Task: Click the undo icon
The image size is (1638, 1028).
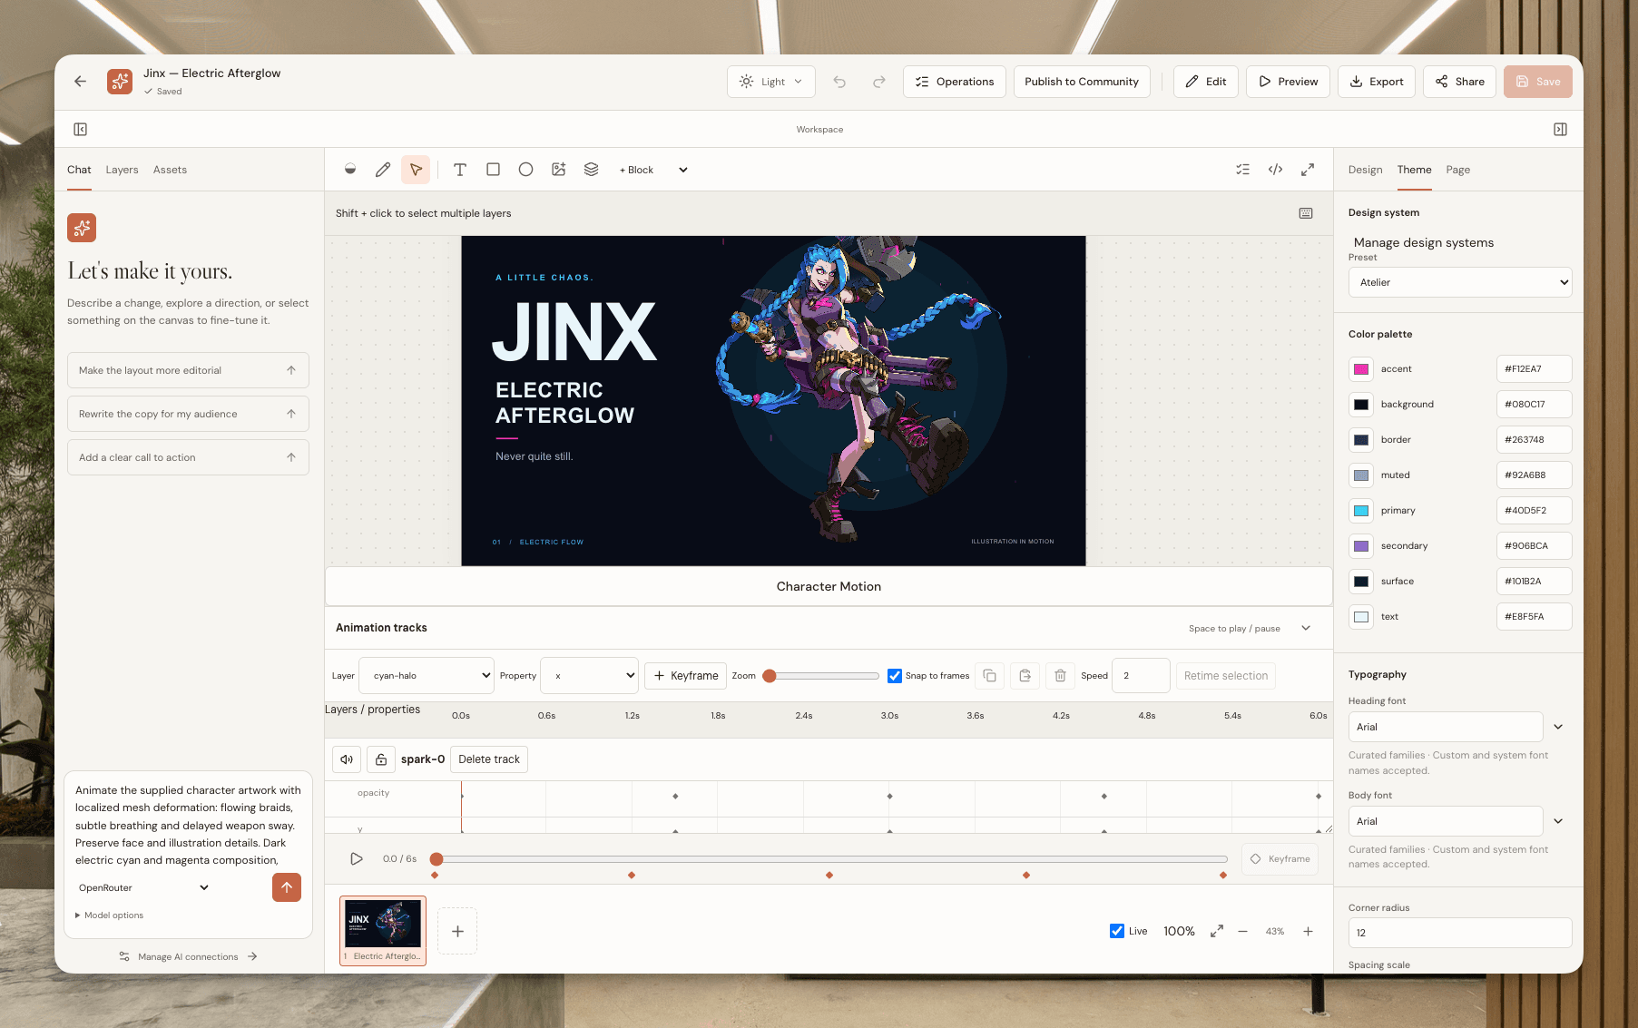Action: tap(839, 82)
